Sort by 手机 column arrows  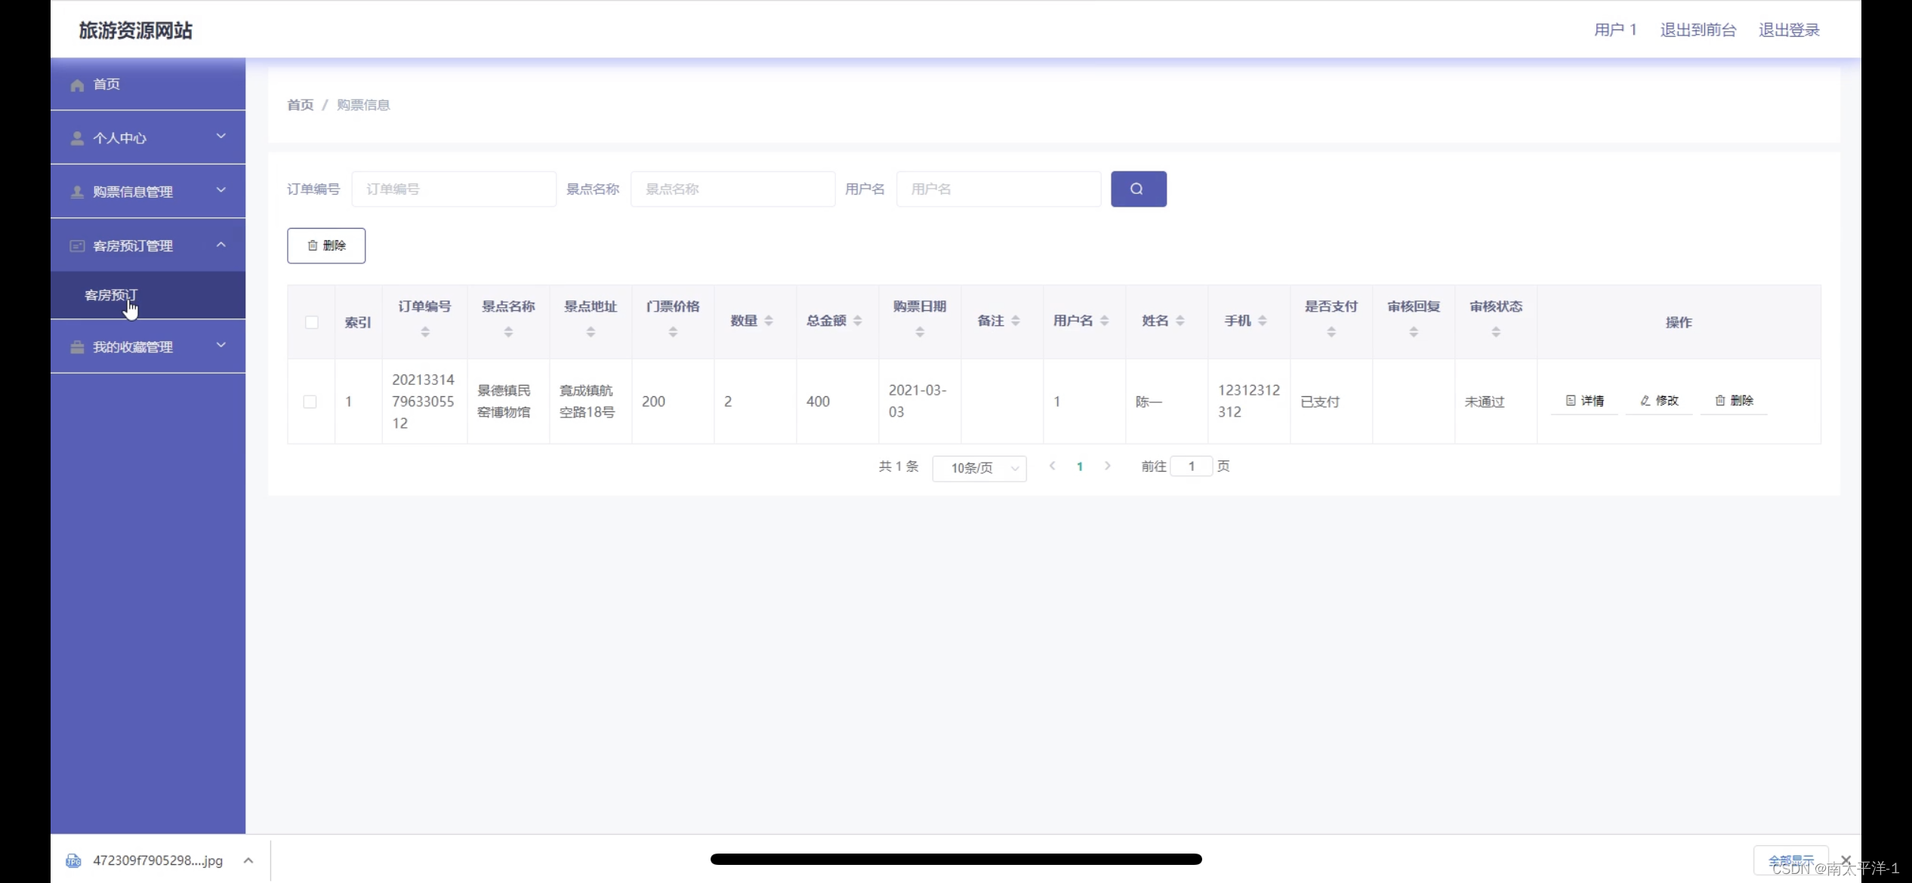pos(1263,321)
